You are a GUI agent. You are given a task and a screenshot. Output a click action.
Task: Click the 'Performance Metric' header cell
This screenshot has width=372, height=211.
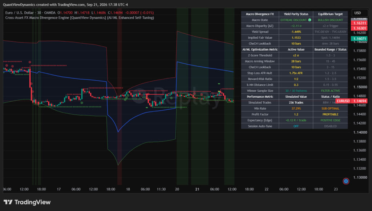[260, 97]
